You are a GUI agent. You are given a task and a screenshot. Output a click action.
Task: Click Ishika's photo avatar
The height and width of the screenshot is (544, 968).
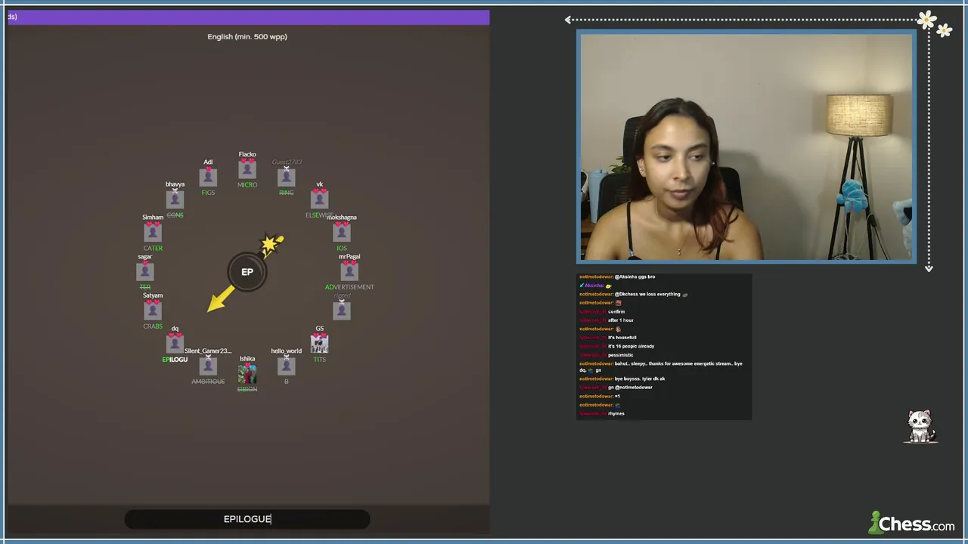(x=247, y=373)
